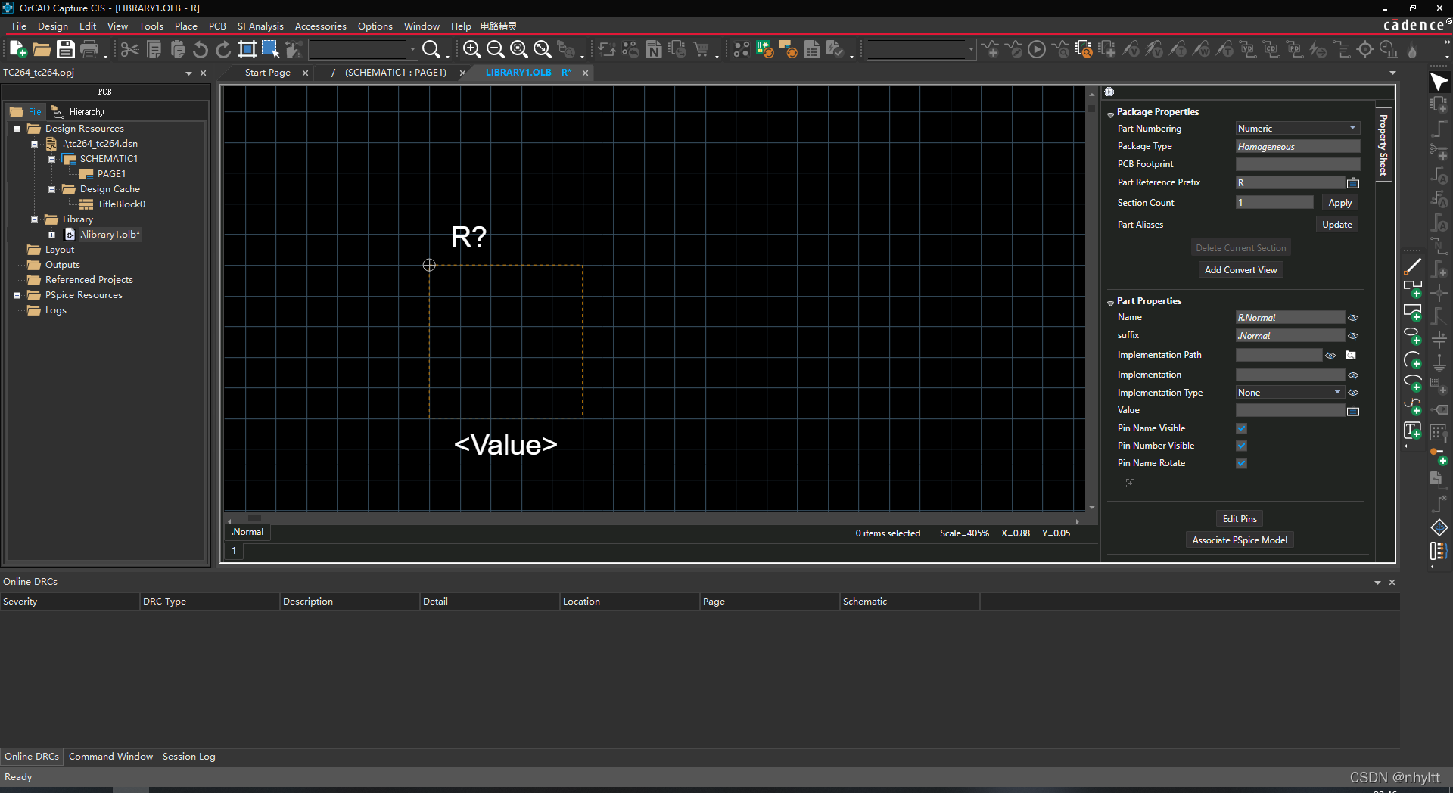Select the Place Ellipse drawing tool
This screenshot has width=1453, height=793.
(x=1412, y=335)
